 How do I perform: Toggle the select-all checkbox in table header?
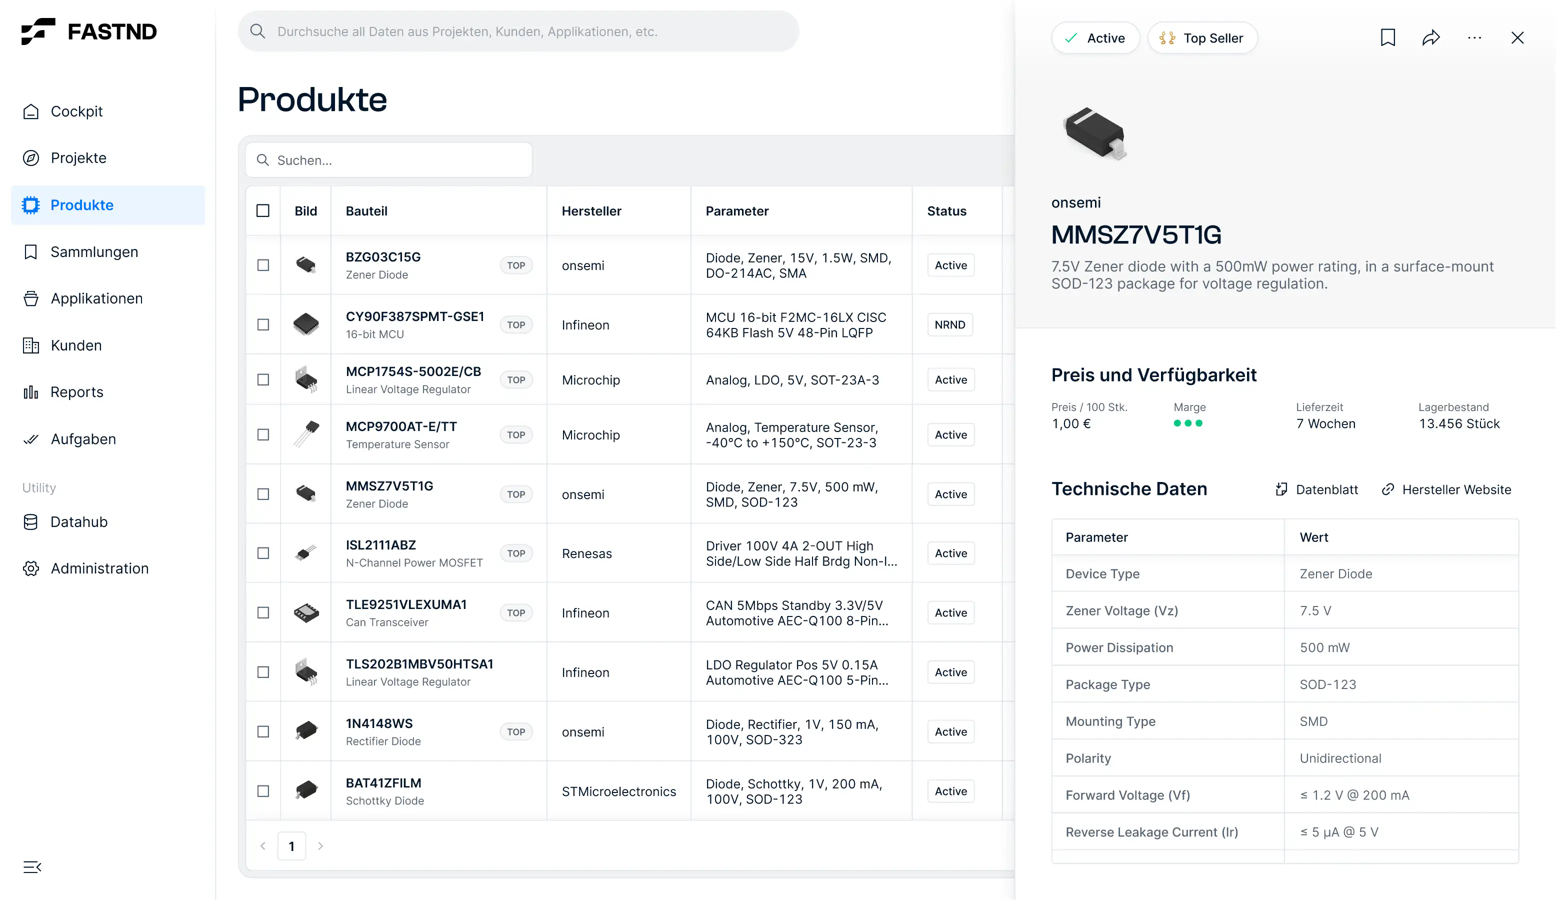click(x=263, y=211)
